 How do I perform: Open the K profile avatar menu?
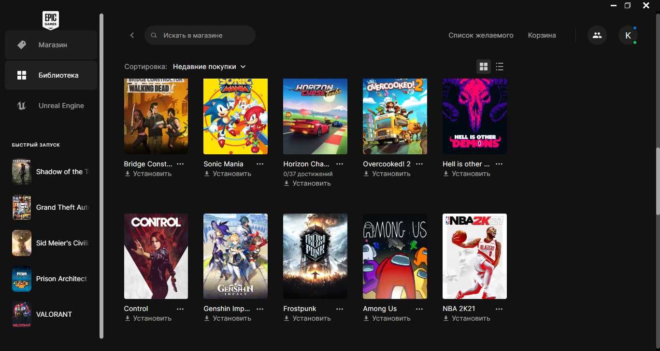(x=628, y=35)
